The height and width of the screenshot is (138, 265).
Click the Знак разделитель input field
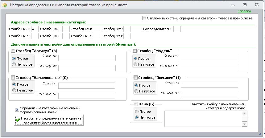coord(177,29)
